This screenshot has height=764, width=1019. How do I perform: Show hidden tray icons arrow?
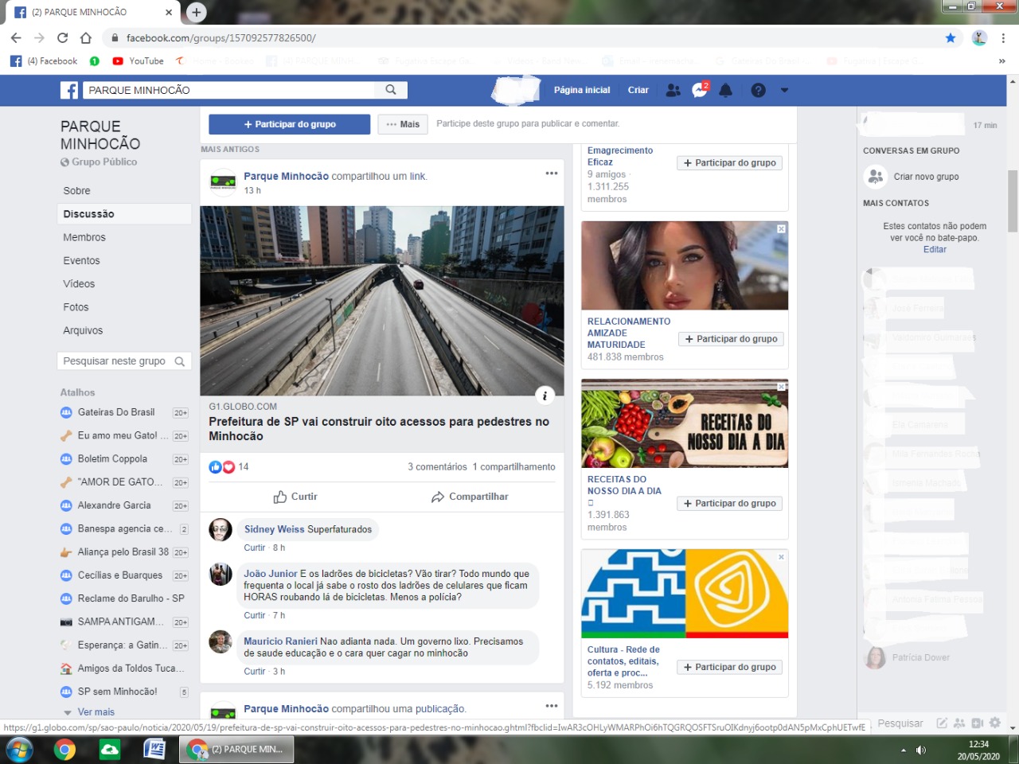coord(904,750)
